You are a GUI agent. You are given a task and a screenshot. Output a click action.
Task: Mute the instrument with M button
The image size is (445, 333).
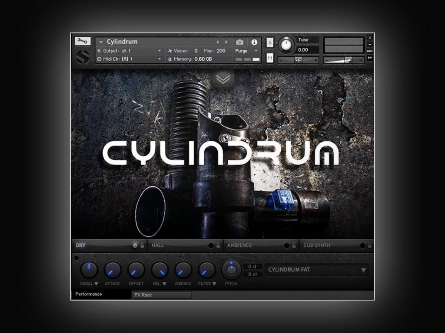[x=270, y=58]
